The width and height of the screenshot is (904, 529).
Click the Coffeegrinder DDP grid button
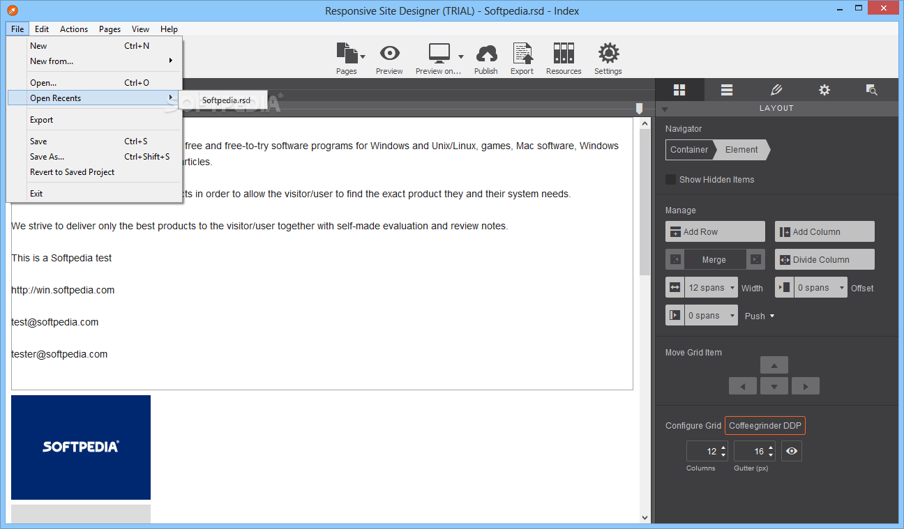click(x=765, y=425)
